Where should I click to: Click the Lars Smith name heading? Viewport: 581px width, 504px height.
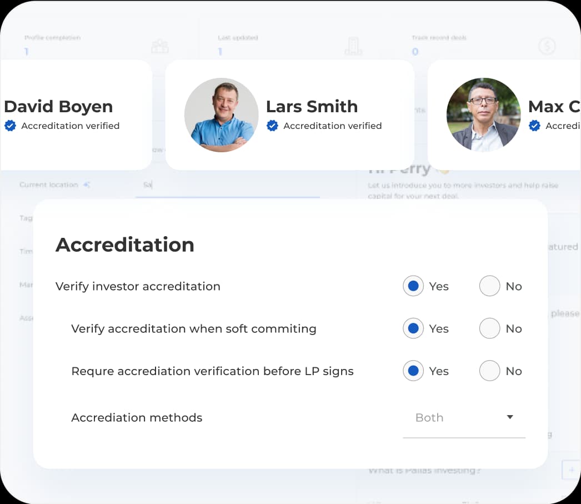click(312, 106)
